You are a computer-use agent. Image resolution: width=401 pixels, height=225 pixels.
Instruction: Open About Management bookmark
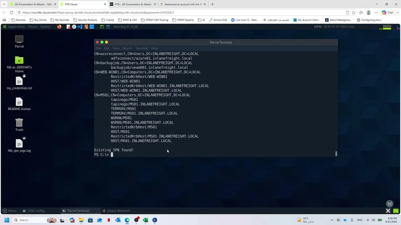[338, 20]
